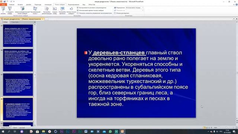This screenshot has width=238, height=134.
Task: Open the Файл (File) tab
Action: pyautogui.click(x=3, y=4)
